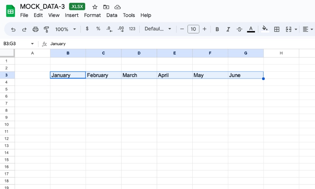Expand the name box dropdown arrow
315x189 pixels.
click(32, 44)
